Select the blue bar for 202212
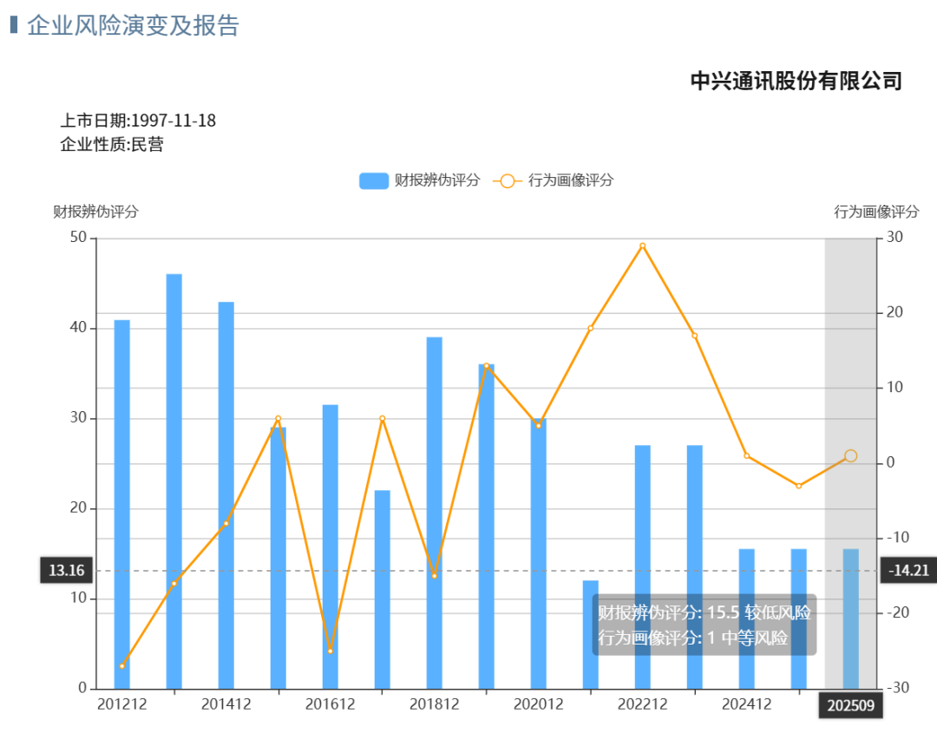This screenshot has width=937, height=733. [642, 567]
